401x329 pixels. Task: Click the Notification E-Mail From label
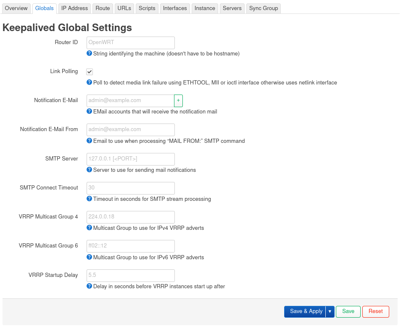[49, 129]
